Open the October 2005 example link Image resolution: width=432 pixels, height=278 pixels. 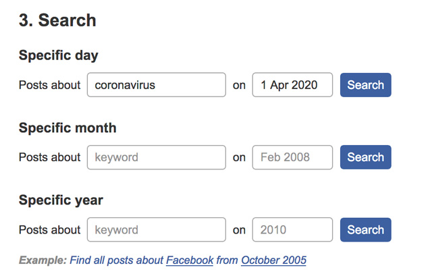coord(273,260)
